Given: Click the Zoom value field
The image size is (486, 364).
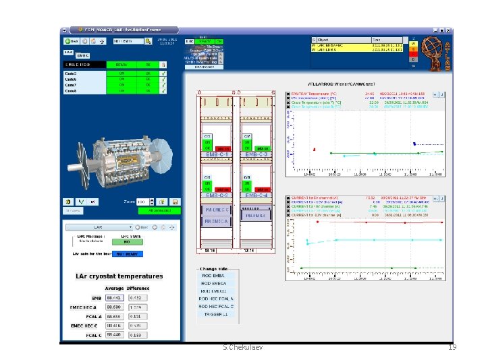Looking at the screenshot, I should tap(143, 202).
